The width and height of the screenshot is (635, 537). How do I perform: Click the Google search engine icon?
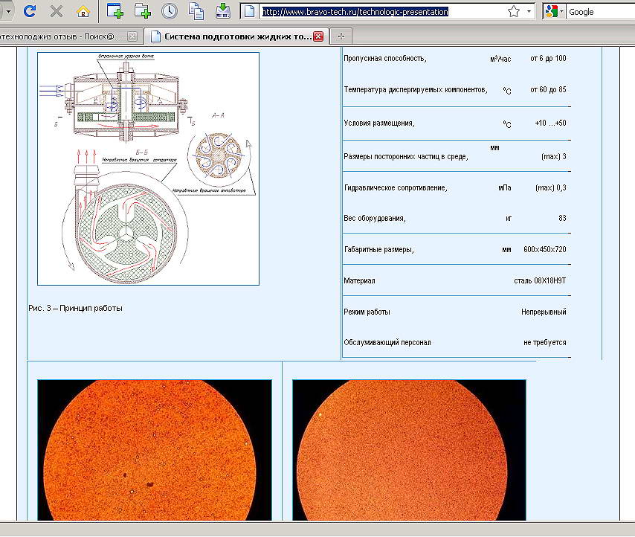click(551, 11)
